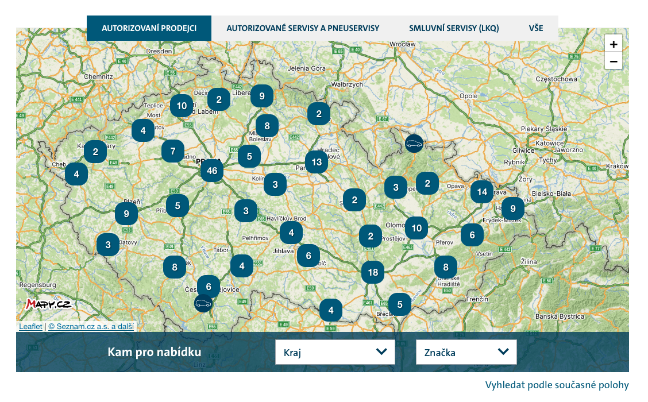
Task: Open the 2-dealer cluster below Wałbrzych
Action: tap(319, 114)
